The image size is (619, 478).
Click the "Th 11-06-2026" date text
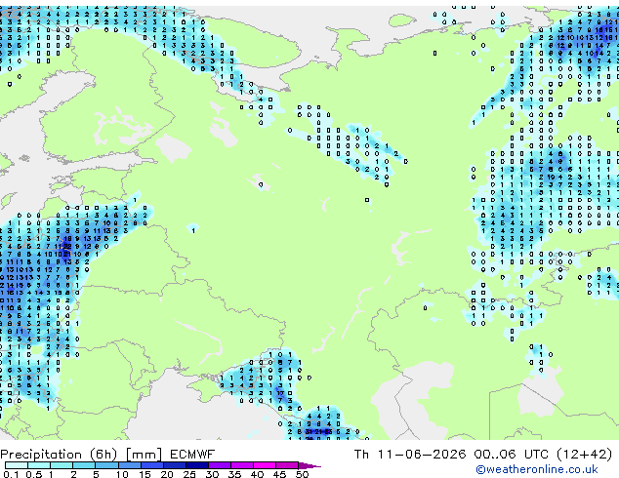tap(410, 455)
